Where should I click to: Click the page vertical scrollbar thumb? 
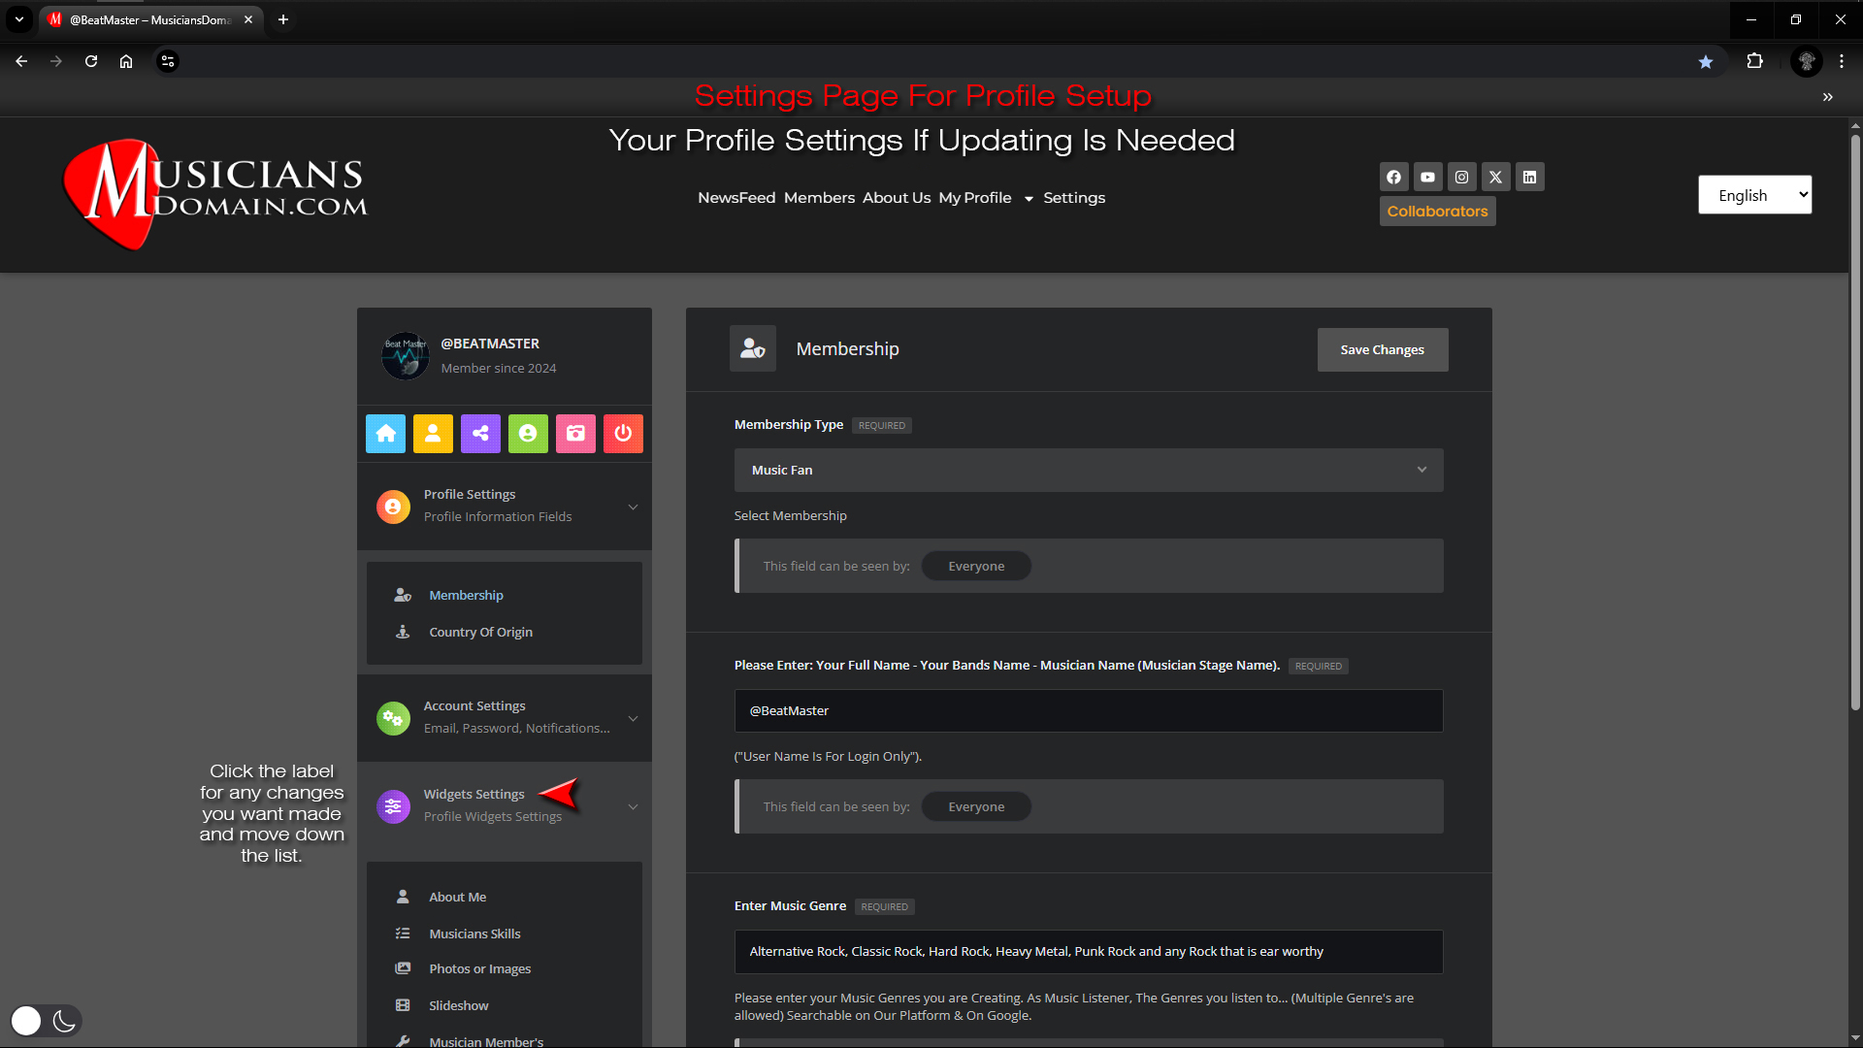[1855, 423]
